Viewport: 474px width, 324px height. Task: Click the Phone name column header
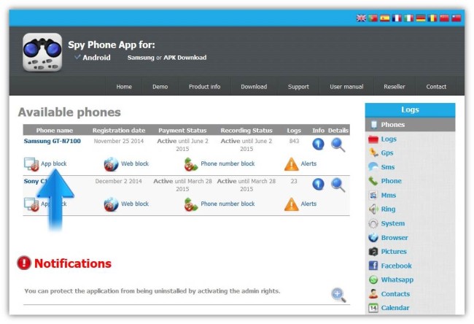pos(55,131)
